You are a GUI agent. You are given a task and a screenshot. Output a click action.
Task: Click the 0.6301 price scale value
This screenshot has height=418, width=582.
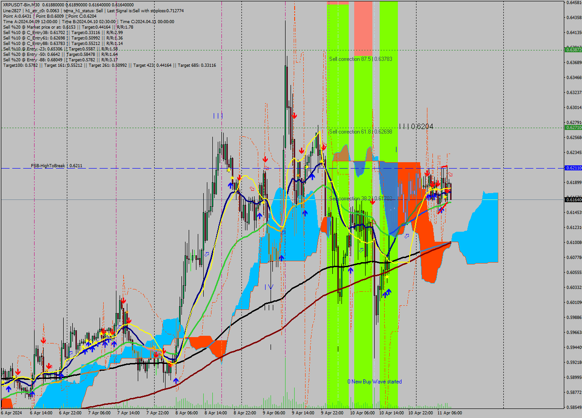(574, 107)
